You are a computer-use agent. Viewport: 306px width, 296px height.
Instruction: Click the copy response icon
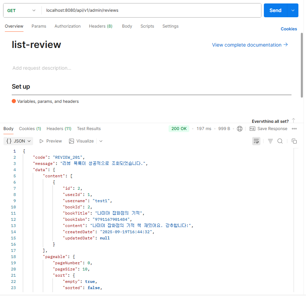[x=294, y=141]
